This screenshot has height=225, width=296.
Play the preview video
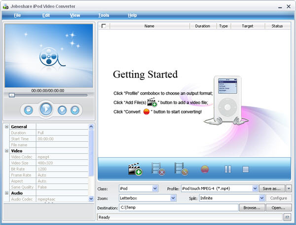[46, 109]
